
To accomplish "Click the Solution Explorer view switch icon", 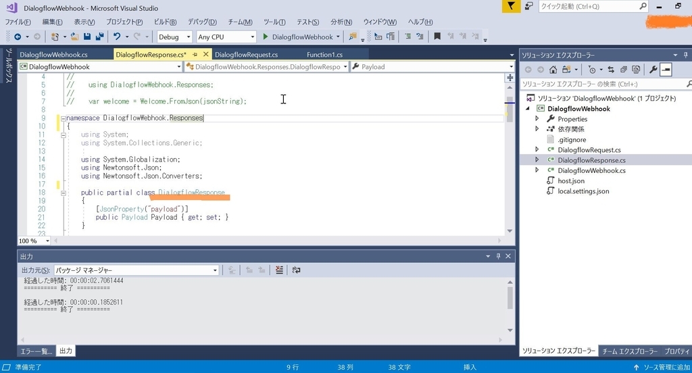I will pyautogui.click(x=566, y=70).
